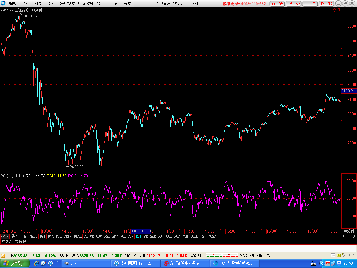Switch indicator to ROC
Screen dimensions: 357x268
pos(177,236)
